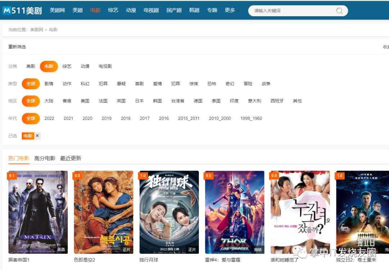Click the 独行月球 title link
The height and width of the screenshot is (270, 389).
(149, 260)
